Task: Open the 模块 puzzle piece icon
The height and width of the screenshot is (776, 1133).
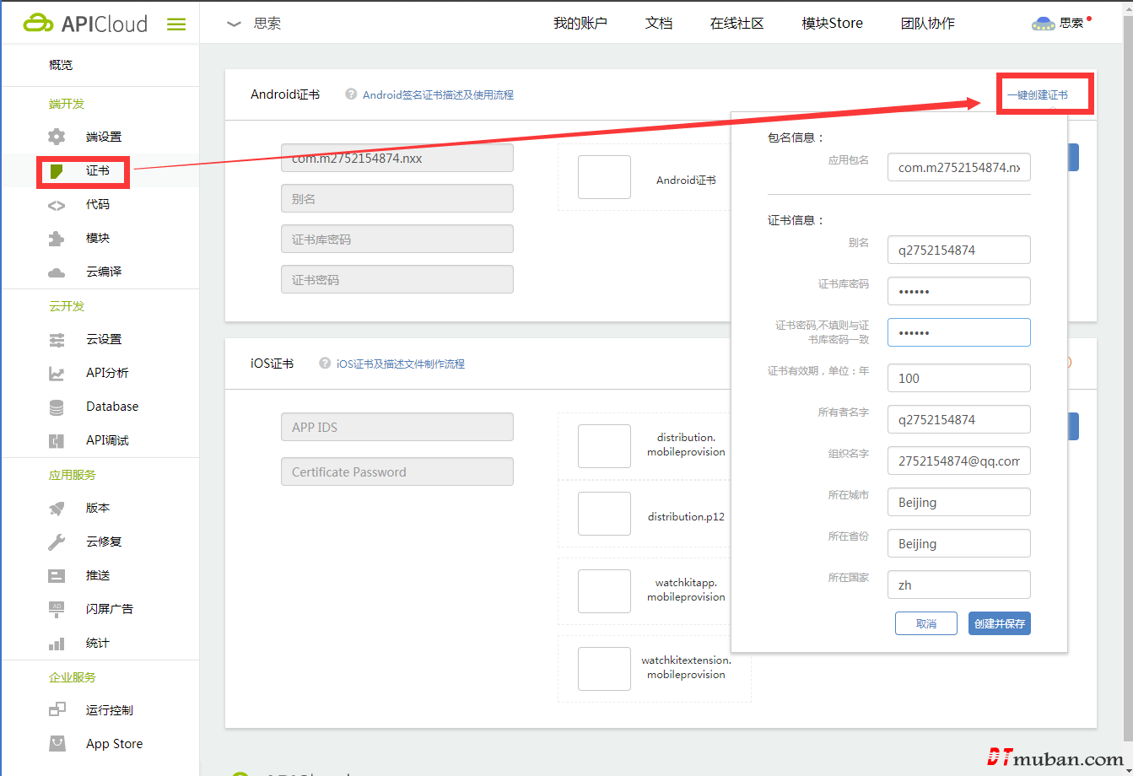Action: [x=57, y=239]
